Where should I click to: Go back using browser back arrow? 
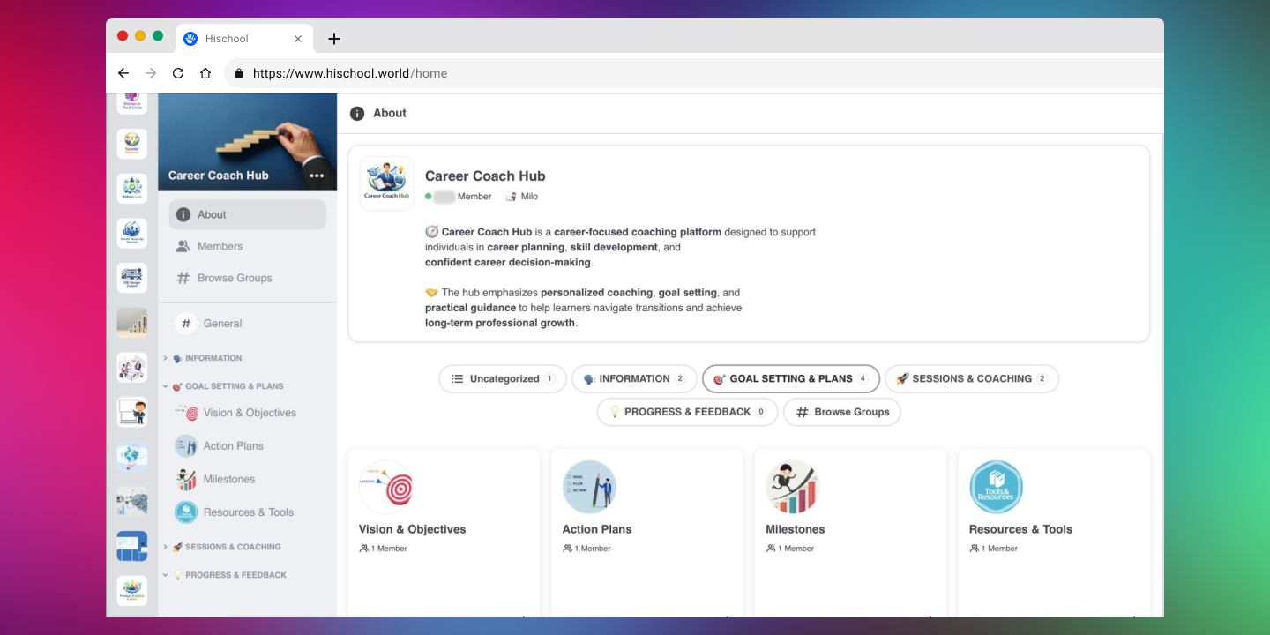coord(123,73)
